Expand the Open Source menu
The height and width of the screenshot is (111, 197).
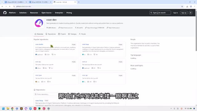[x=47, y=13]
